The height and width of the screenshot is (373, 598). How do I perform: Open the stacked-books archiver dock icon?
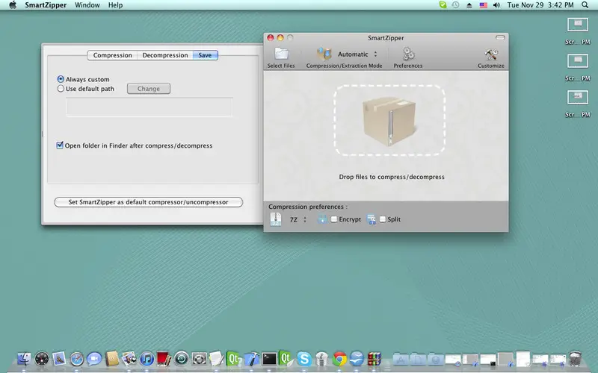[374, 359]
